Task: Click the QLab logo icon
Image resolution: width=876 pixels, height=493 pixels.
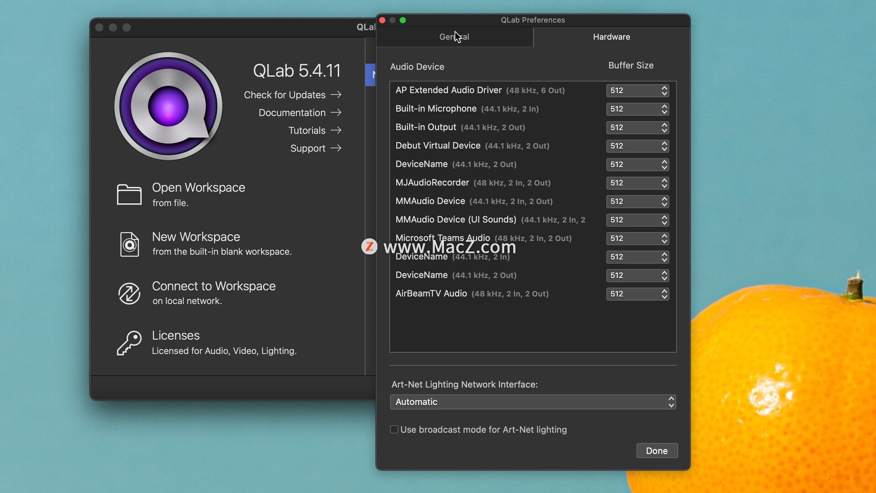Action: (x=168, y=106)
